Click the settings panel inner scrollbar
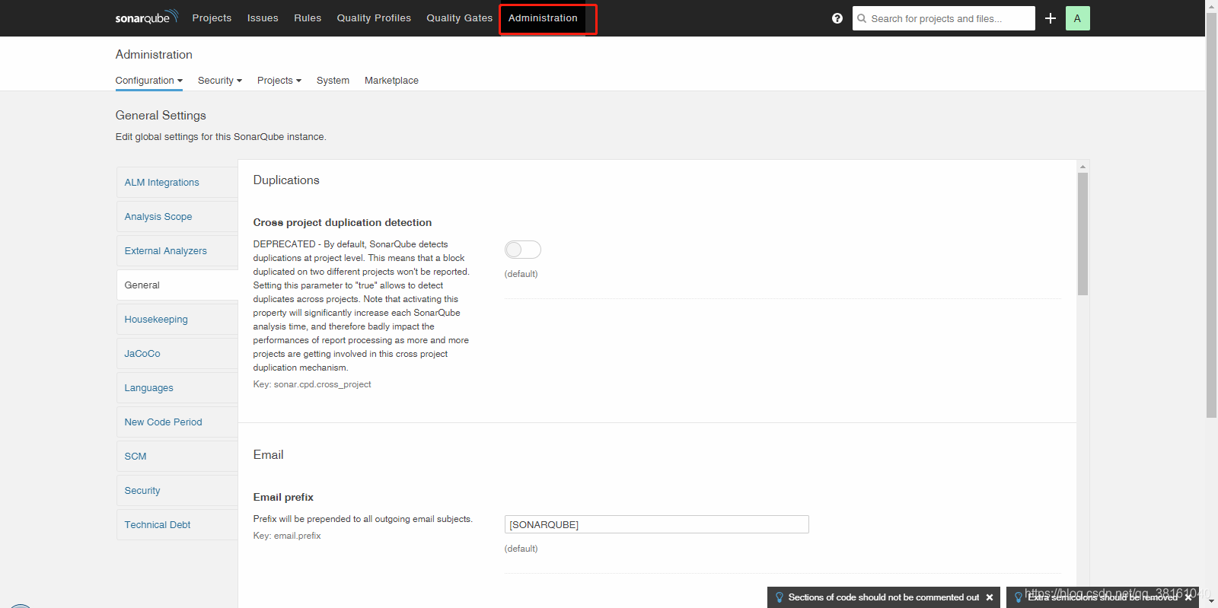 (1082, 234)
